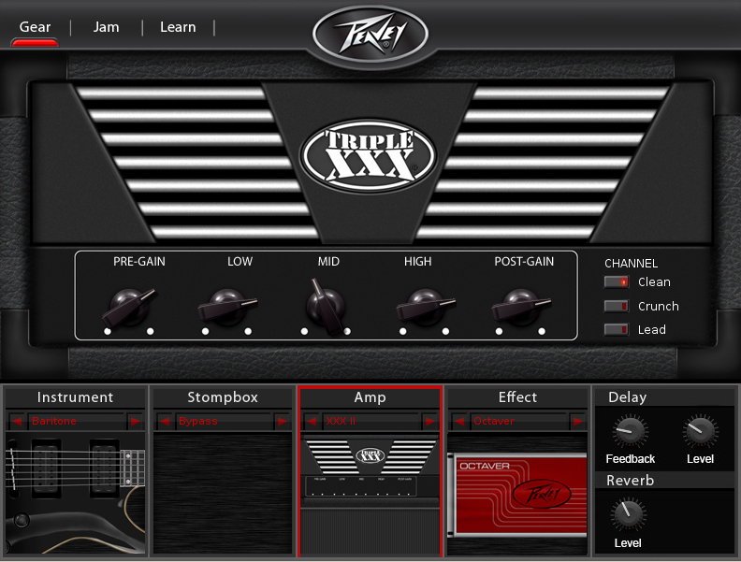The image size is (741, 562).
Task: Click the Instrument panel header
Action: [75, 397]
